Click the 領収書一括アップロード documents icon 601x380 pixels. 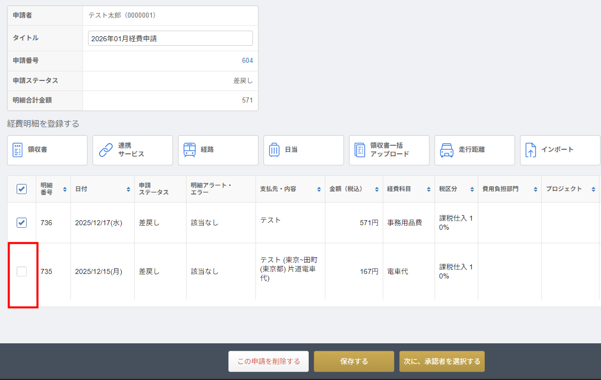click(360, 150)
